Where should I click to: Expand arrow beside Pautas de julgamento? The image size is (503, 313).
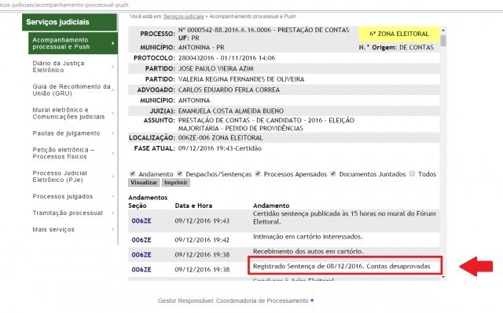point(113,133)
